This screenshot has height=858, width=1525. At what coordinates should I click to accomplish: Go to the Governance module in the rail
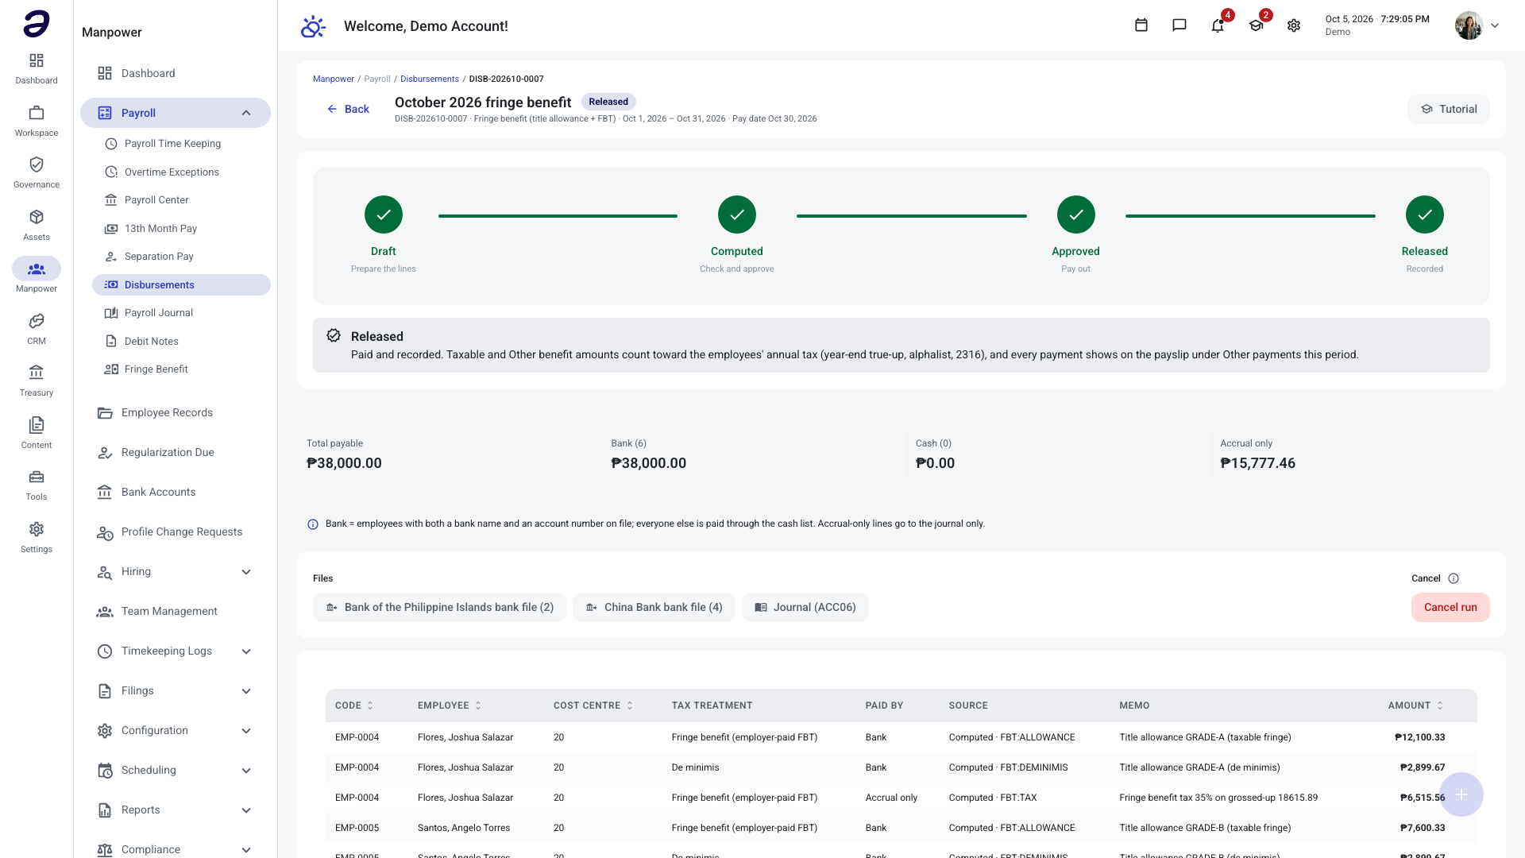37,172
